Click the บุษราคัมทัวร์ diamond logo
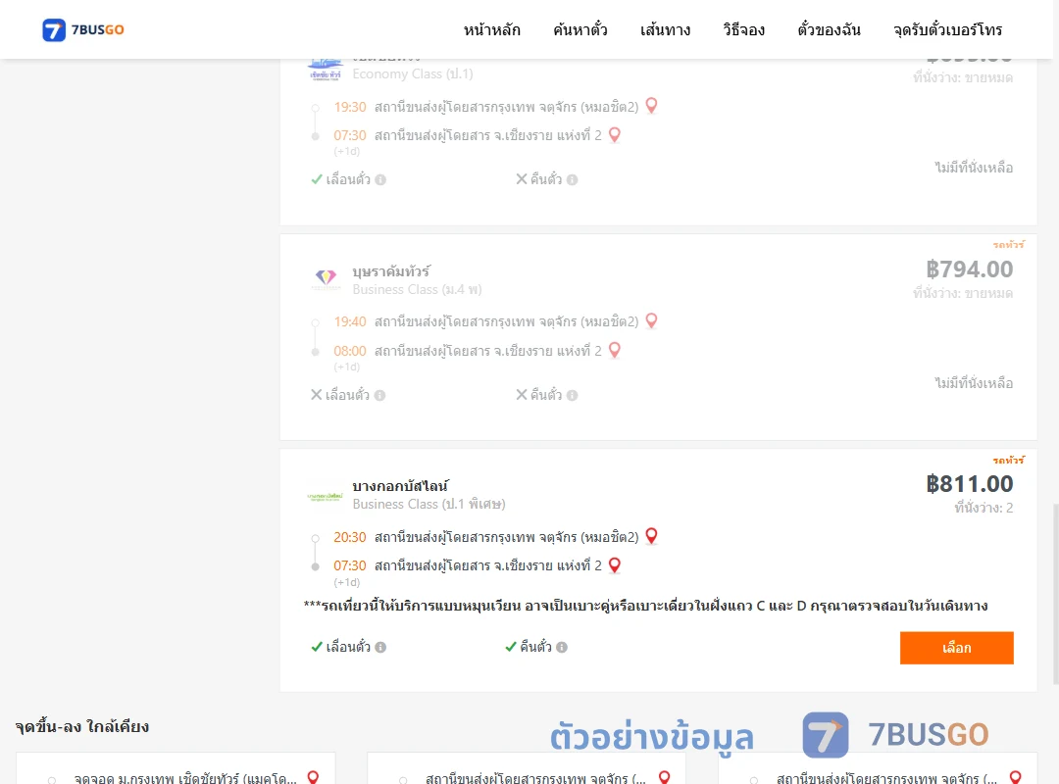Image resolution: width=1059 pixels, height=784 pixels. click(326, 279)
